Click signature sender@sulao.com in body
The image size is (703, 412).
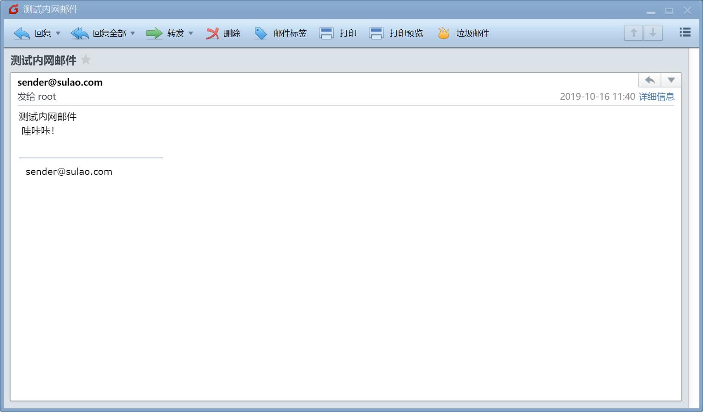click(69, 172)
